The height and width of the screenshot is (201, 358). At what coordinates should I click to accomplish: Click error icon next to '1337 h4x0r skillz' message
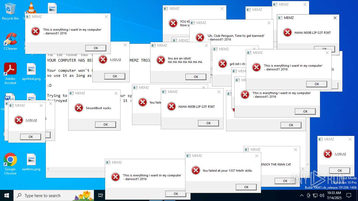[196, 170]
